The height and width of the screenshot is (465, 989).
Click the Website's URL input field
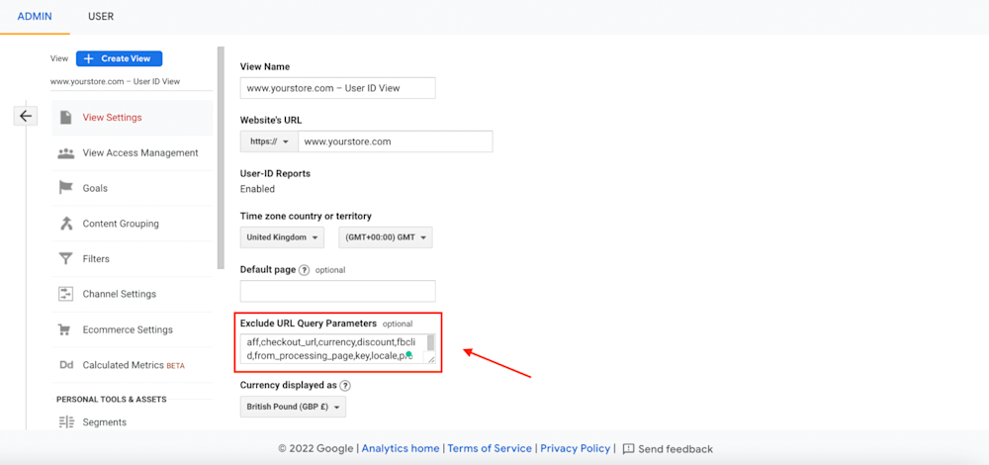pyautogui.click(x=396, y=141)
